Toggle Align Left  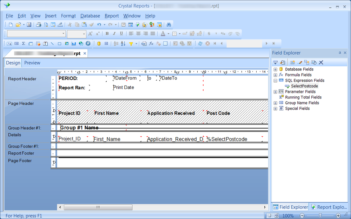click(x=131, y=34)
